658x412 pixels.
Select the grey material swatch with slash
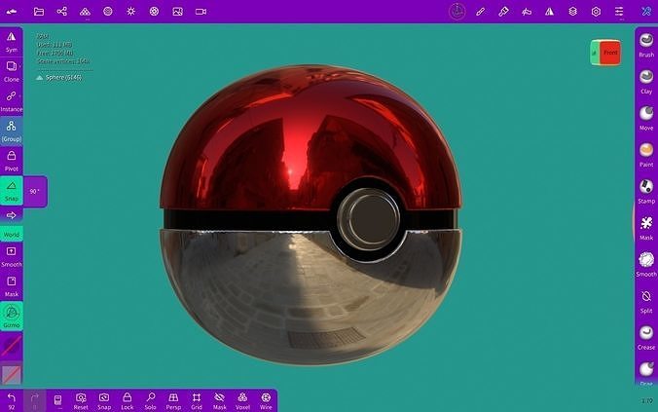tap(12, 374)
